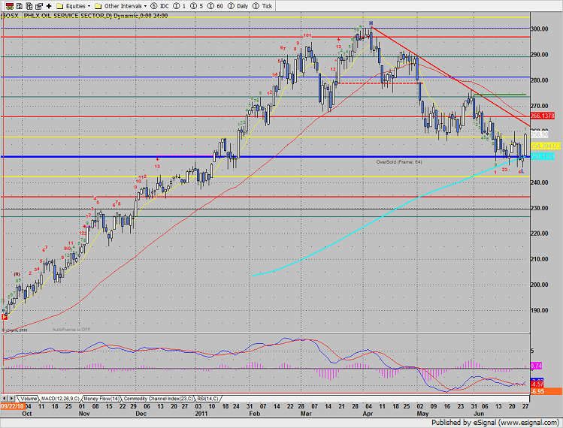Screen dimensions: 563x428
Task: Open Commodity Channel Index(23,C) tab
Action: (159, 399)
